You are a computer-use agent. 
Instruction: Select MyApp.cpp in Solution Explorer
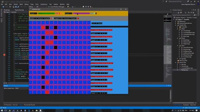[x=184, y=70]
